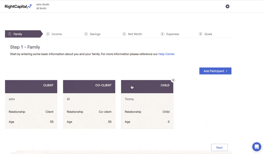Go to the Savings step tab
Image resolution: width=263 pixels, height=154 pixels.
[92, 34]
